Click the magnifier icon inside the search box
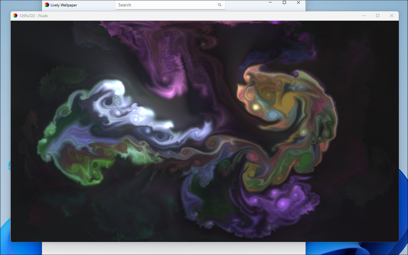 (220, 5)
